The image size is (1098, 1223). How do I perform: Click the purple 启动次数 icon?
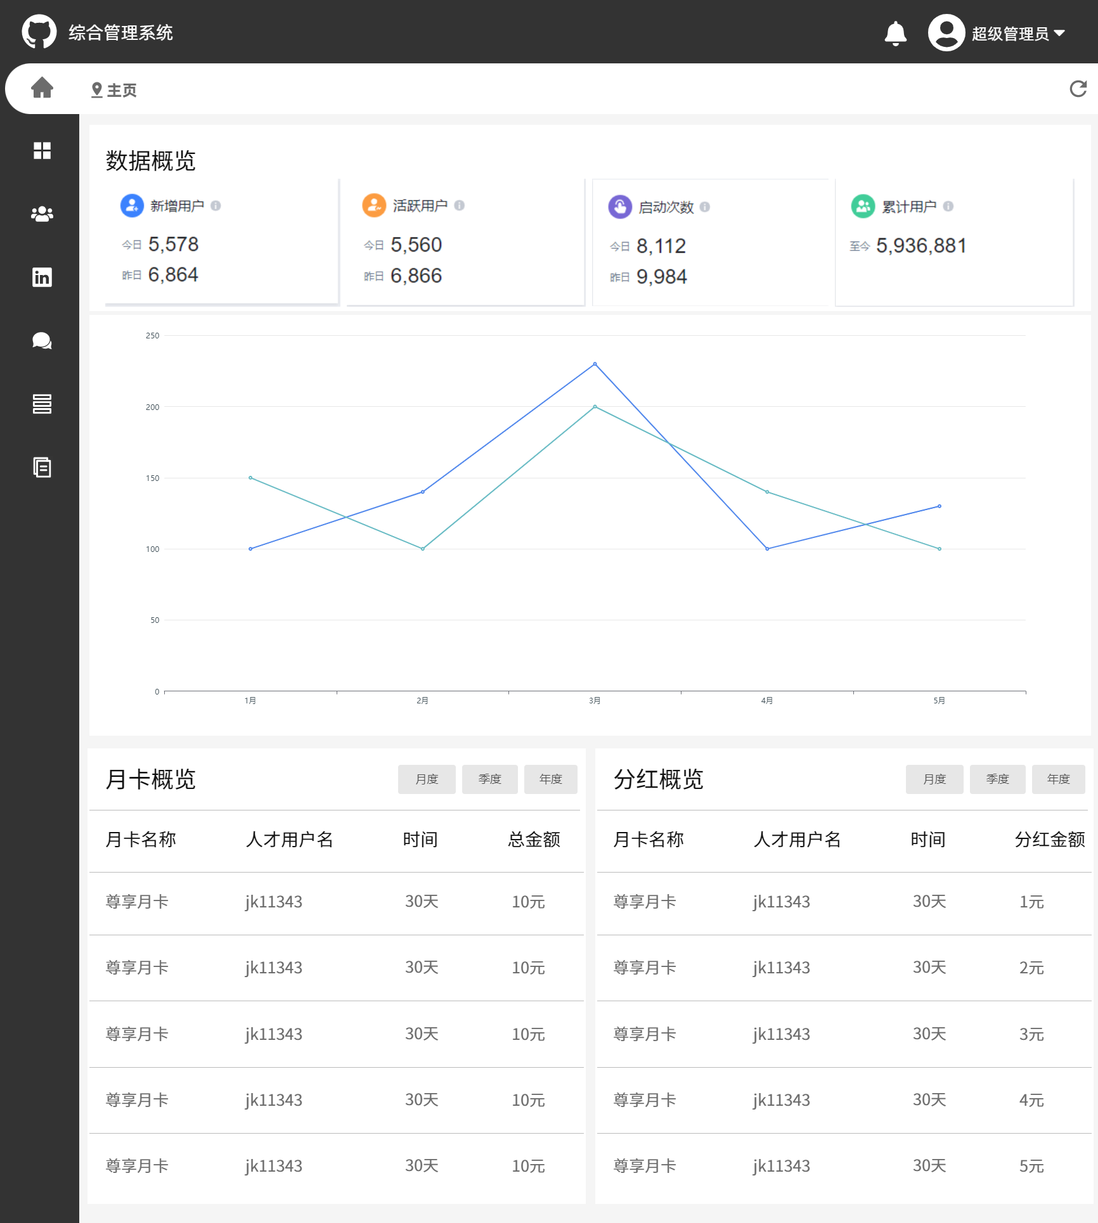(620, 207)
